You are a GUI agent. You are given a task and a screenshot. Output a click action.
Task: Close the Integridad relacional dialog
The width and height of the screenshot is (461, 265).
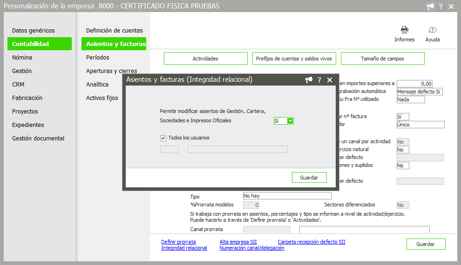(x=330, y=80)
